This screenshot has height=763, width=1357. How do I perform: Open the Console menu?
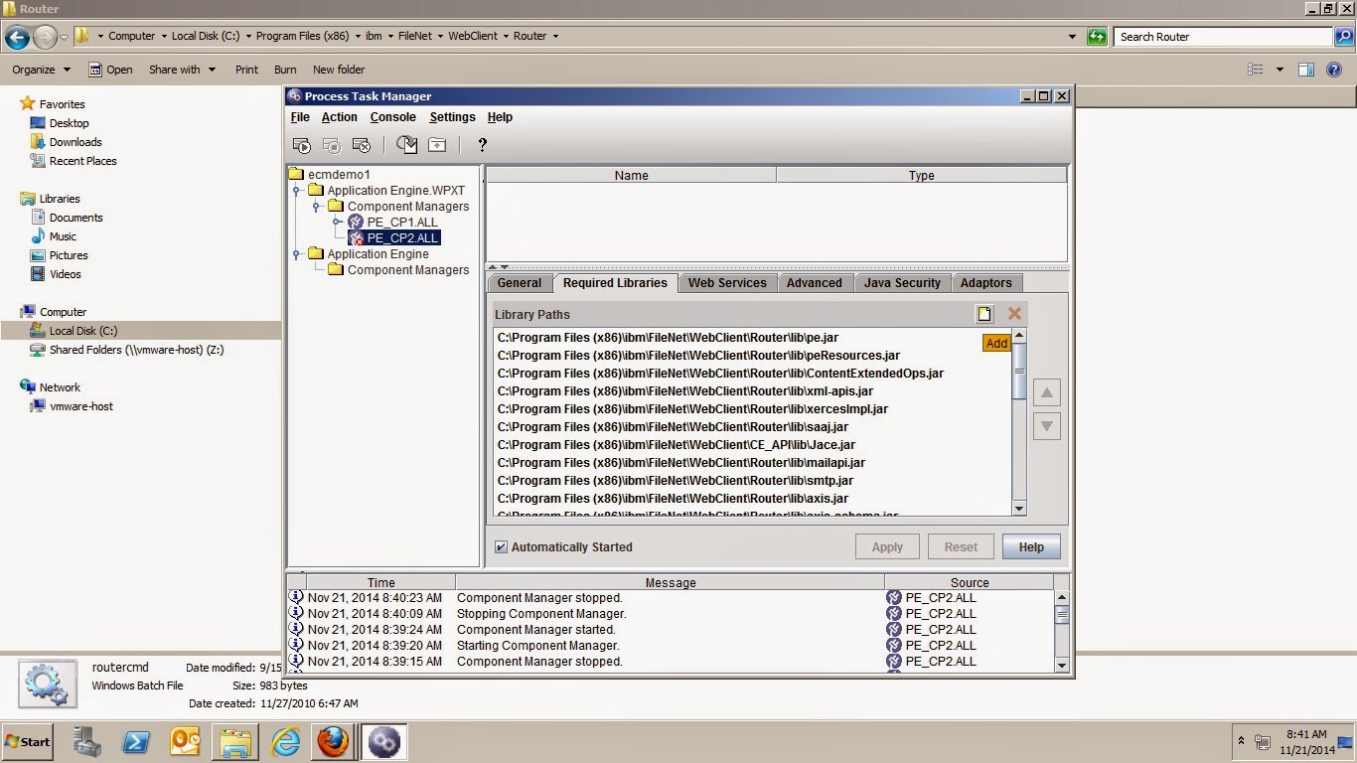click(392, 116)
